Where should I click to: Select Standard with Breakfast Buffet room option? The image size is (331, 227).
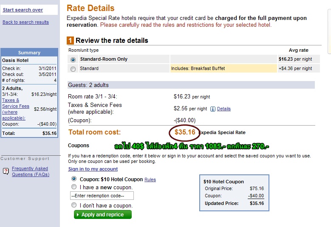coord(73,69)
